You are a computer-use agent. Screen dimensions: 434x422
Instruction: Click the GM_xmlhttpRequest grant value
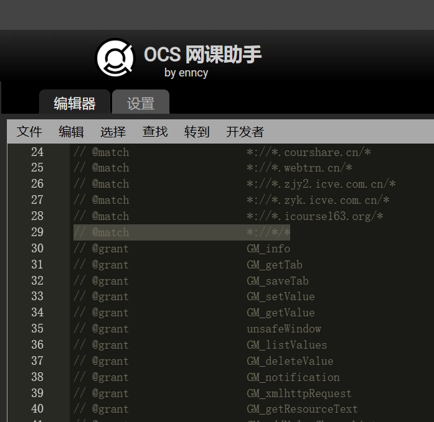coord(299,393)
